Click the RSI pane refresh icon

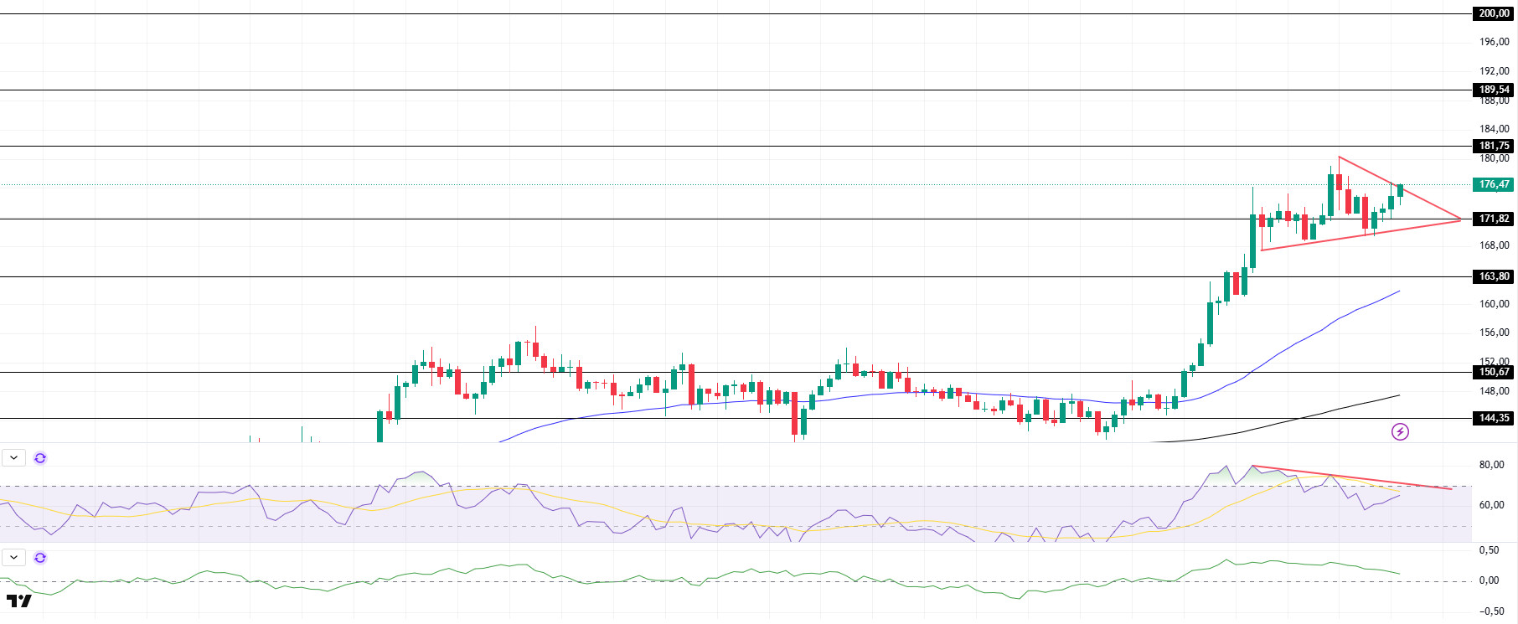(40, 458)
